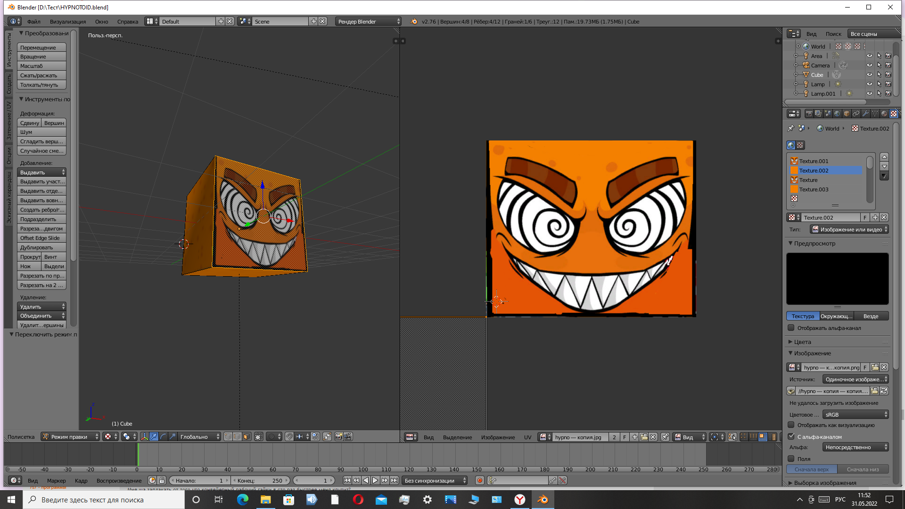The image size is (905, 509).
Task: Open the Modifiers wrench tab
Action: (865, 114)
